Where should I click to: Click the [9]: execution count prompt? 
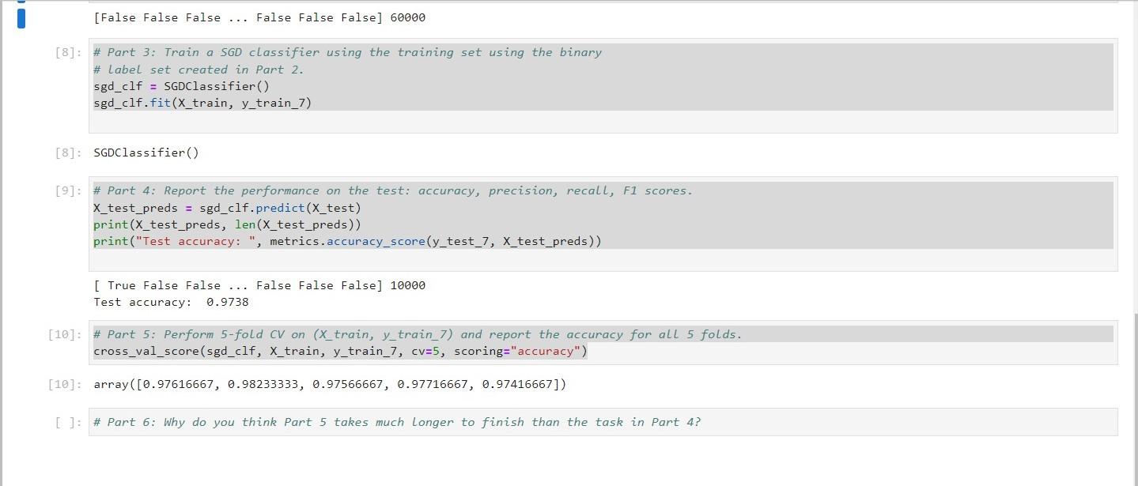pos(66,190)
